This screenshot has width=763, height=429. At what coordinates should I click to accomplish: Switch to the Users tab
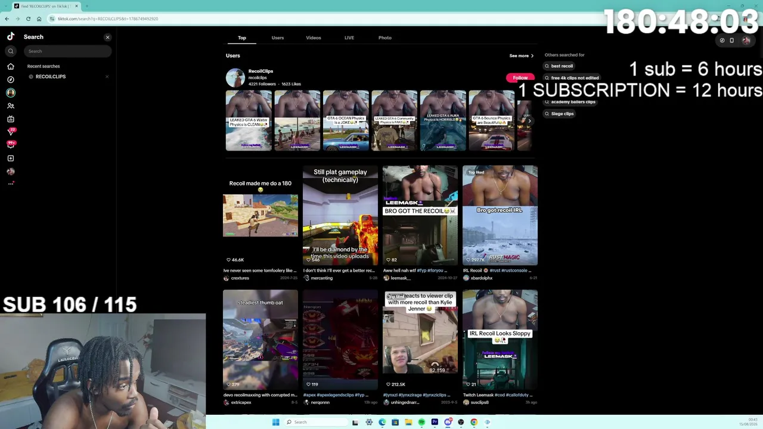click(x=278, y=38)
